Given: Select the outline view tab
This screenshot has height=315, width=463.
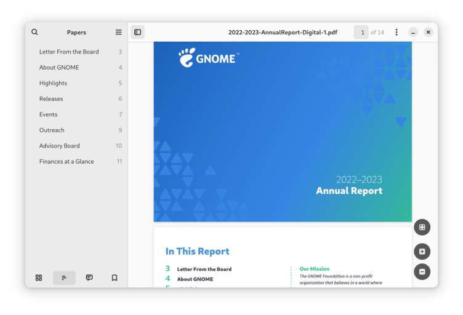Looking at the screenshot, I should tap(64, 278).
